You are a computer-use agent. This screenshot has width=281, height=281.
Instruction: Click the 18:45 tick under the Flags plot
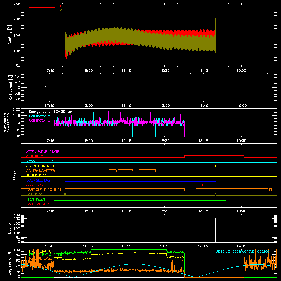tap(203, 211)
